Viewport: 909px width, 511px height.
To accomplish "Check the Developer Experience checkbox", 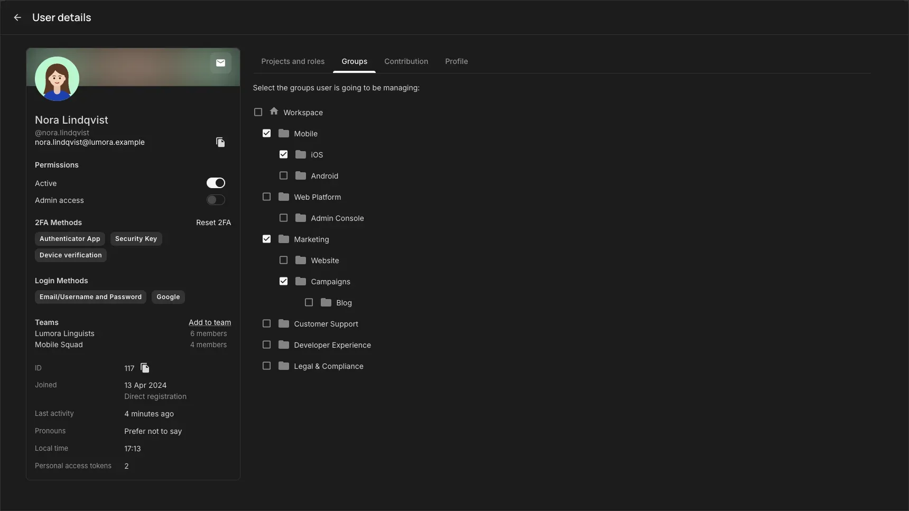I will [266, 345].
